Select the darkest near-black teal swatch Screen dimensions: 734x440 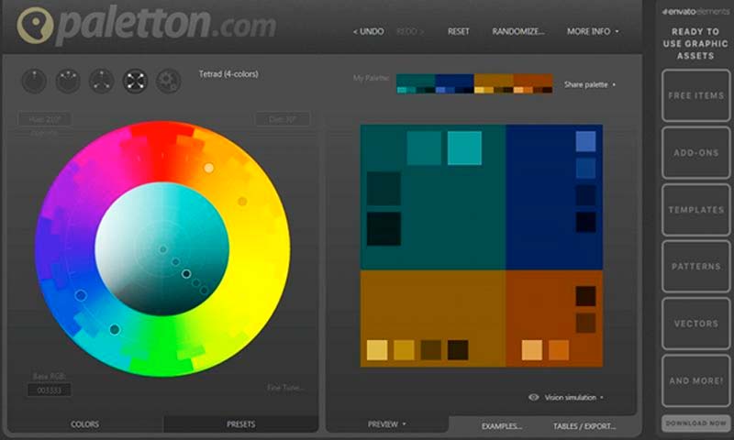[384, 228]
